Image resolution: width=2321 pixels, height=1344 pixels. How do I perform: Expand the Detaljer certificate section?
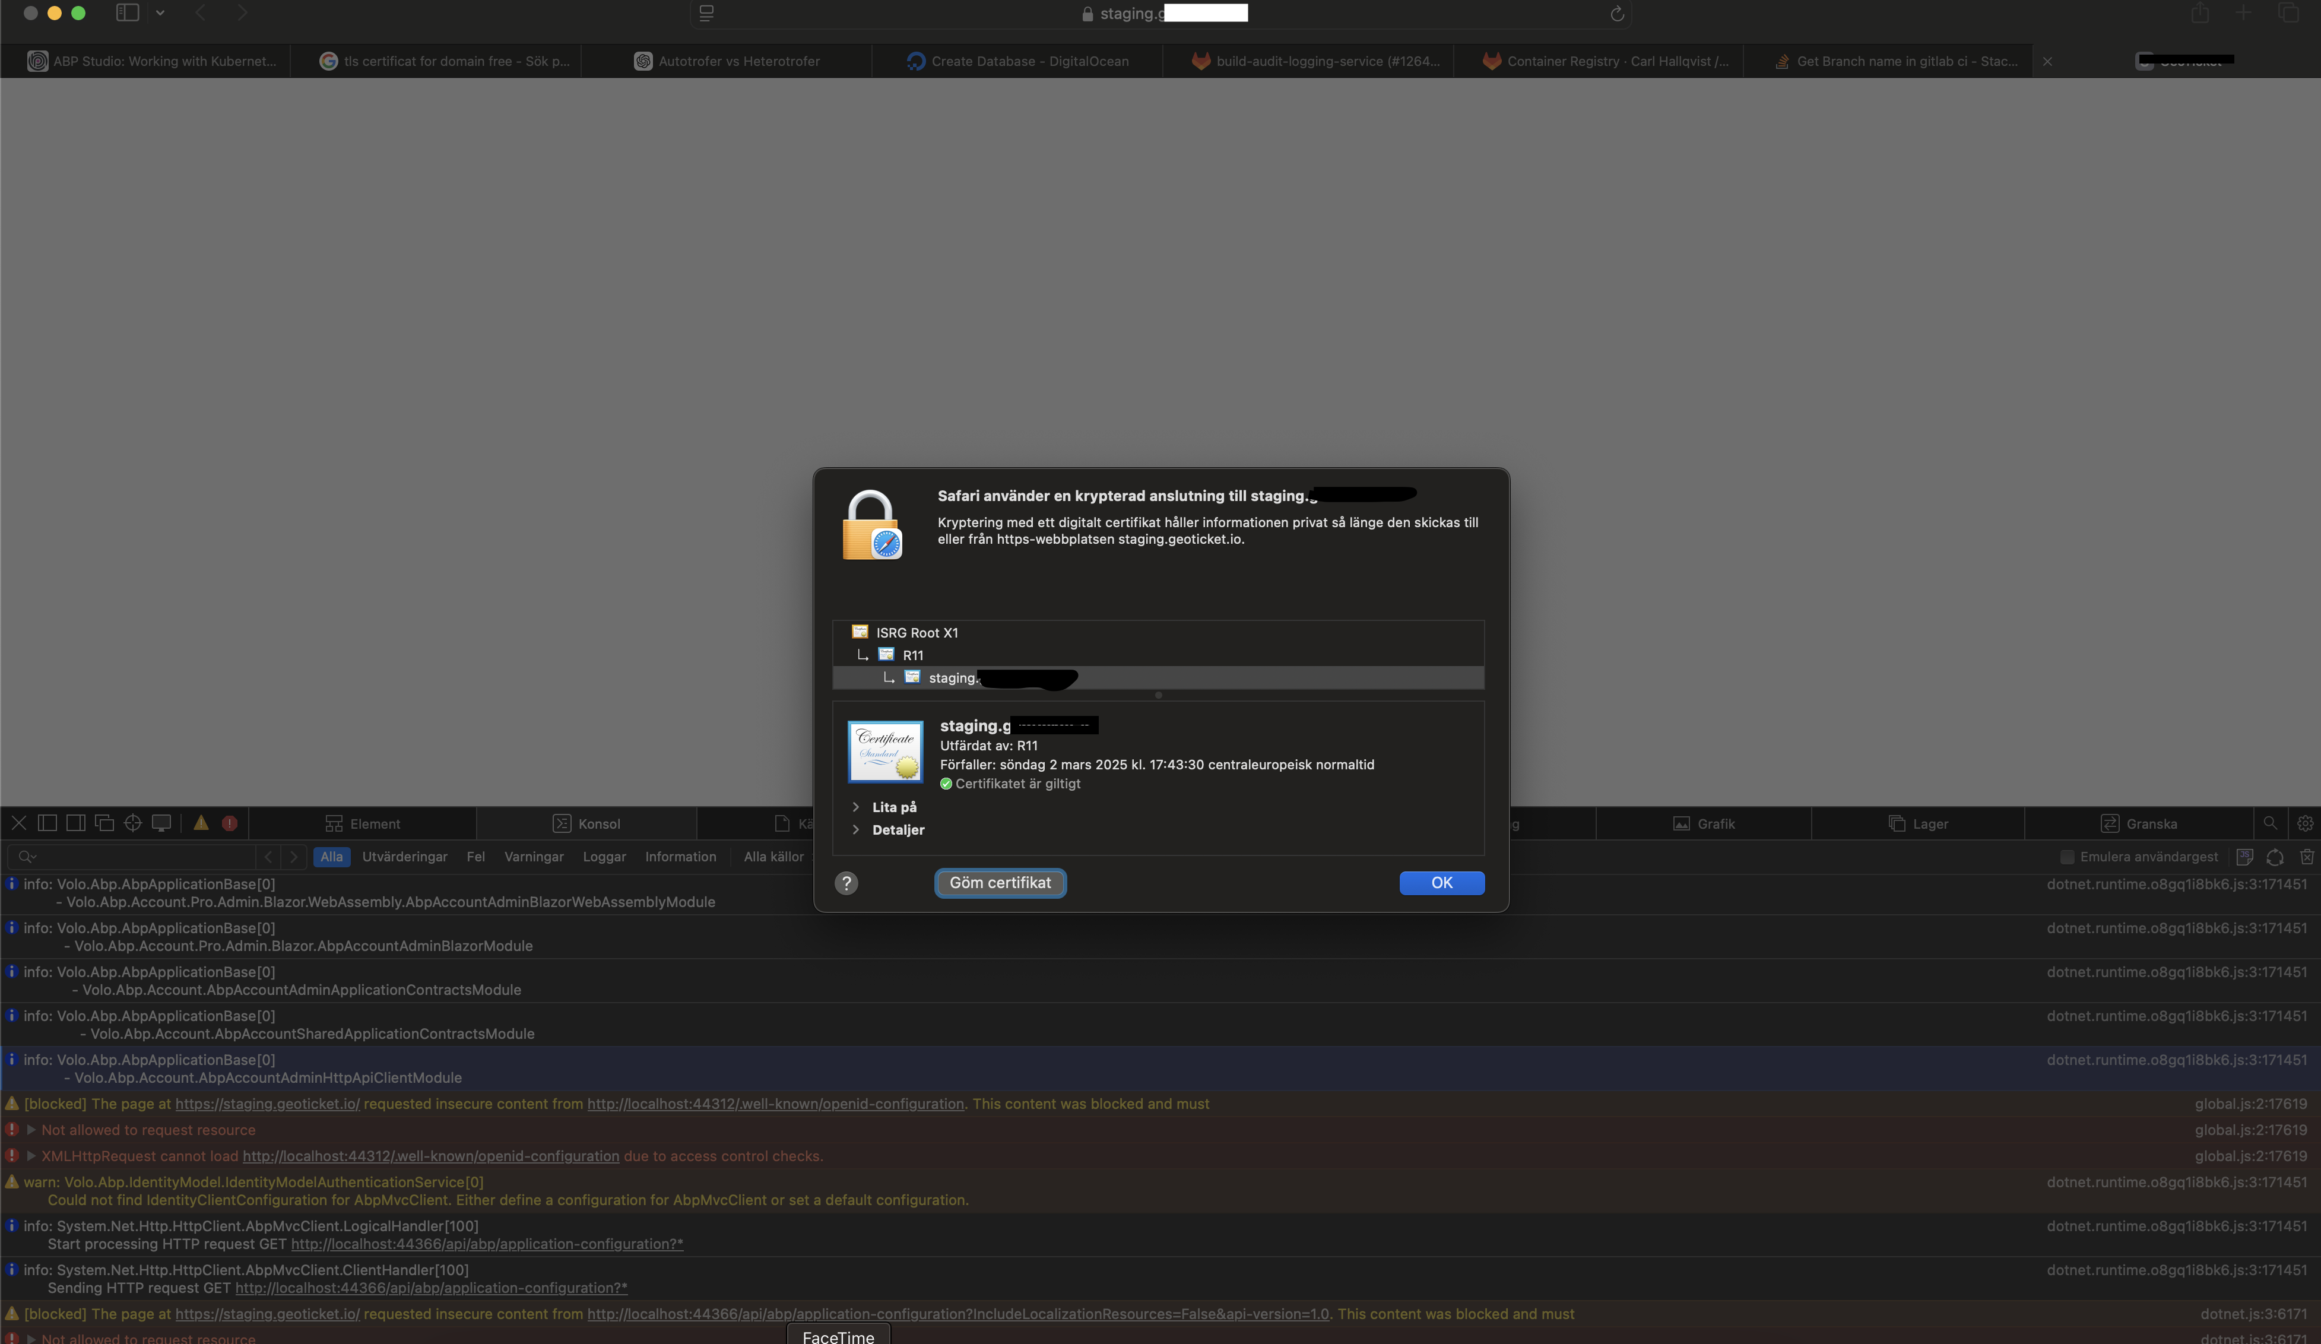pos(855,830)
